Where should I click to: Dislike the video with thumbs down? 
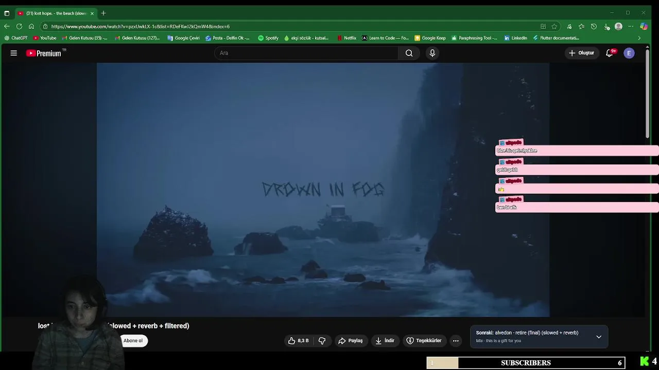click(322, 341)
